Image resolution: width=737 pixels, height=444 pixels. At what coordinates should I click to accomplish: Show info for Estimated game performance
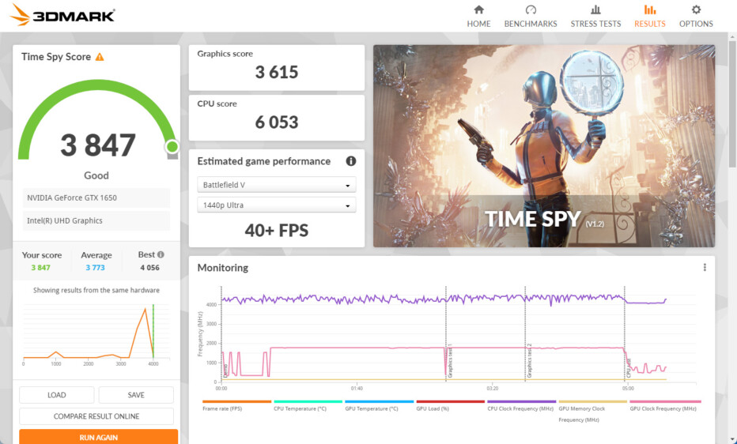click(350, 161)
